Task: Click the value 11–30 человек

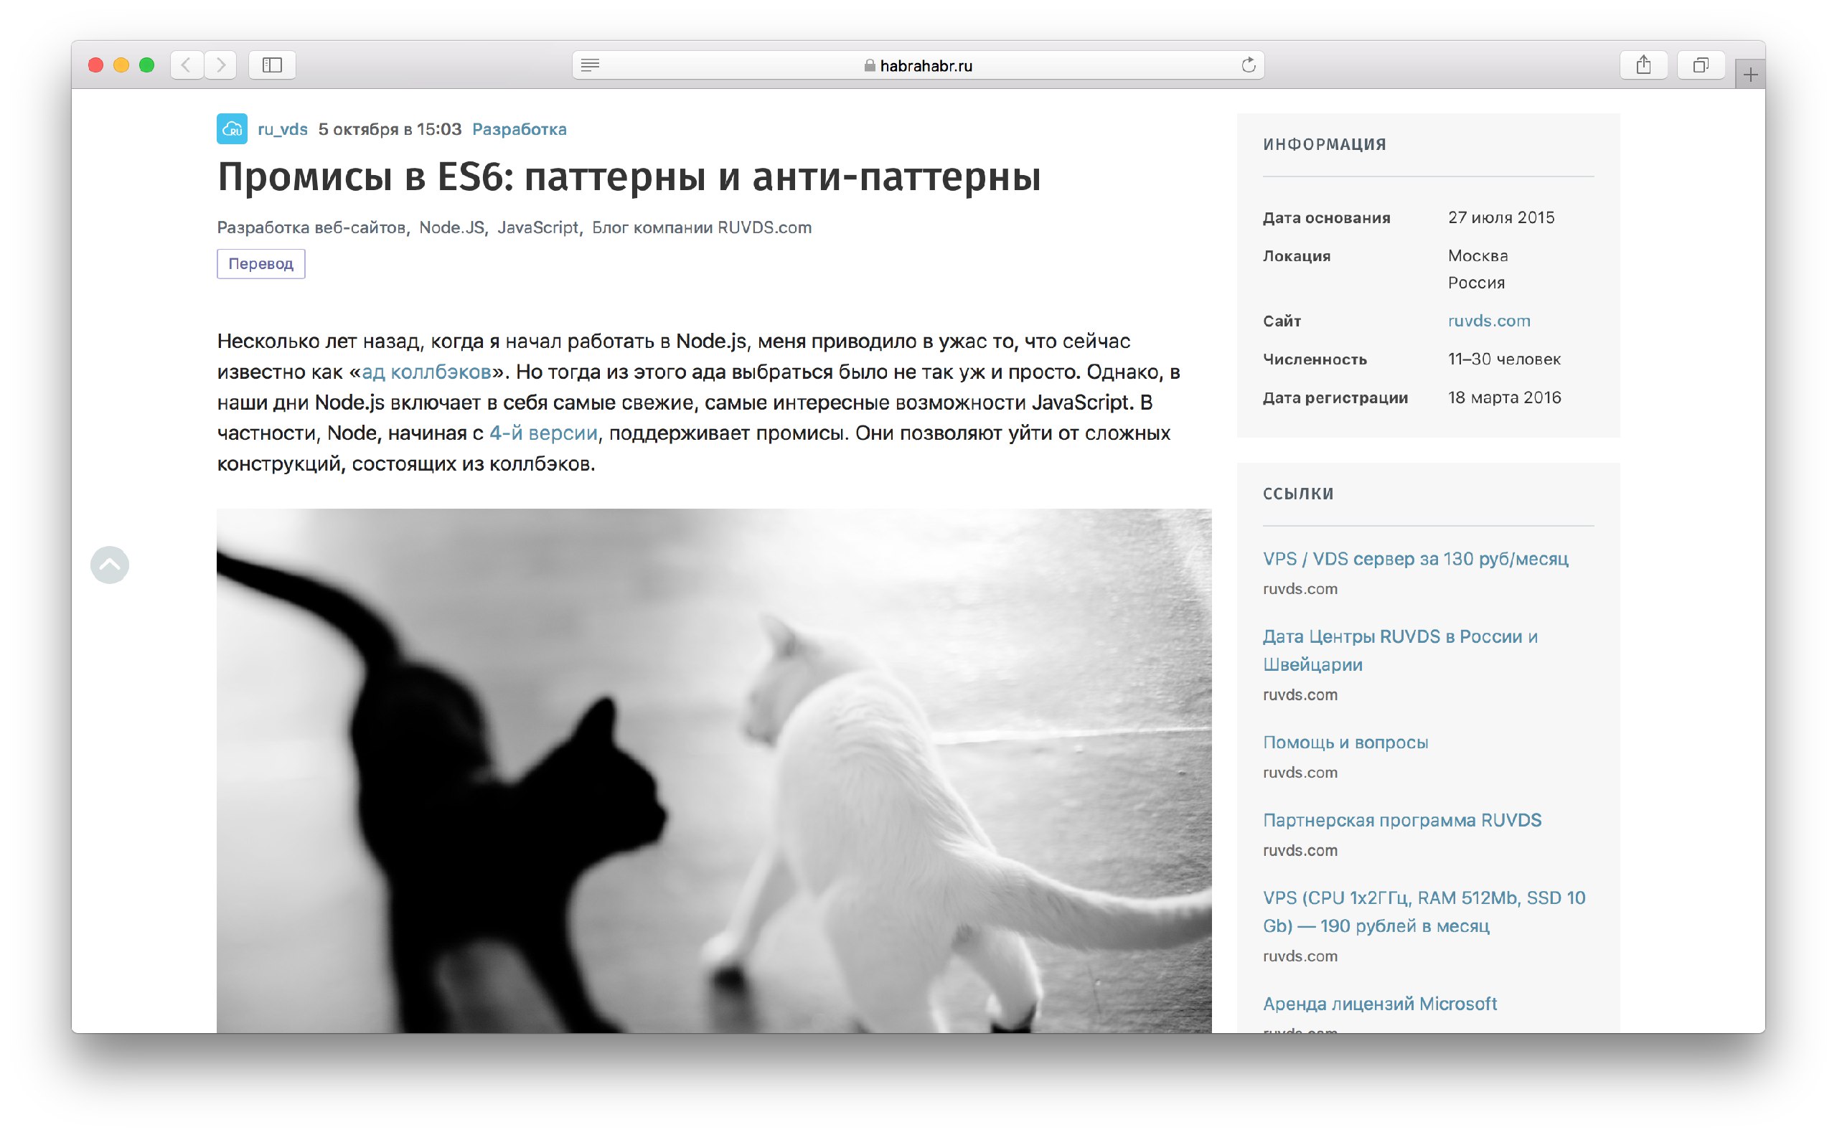Action: (1505, 359)
